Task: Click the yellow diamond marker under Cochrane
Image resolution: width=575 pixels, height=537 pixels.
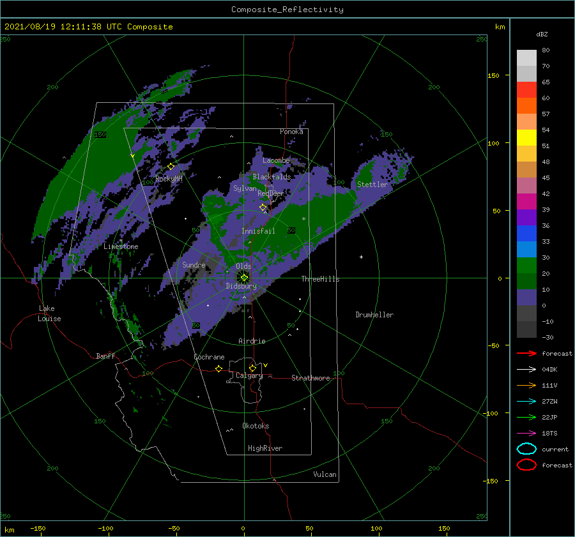Action: tap(219, 368)
